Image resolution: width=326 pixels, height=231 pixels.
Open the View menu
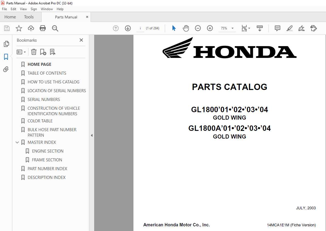point(23,9)
